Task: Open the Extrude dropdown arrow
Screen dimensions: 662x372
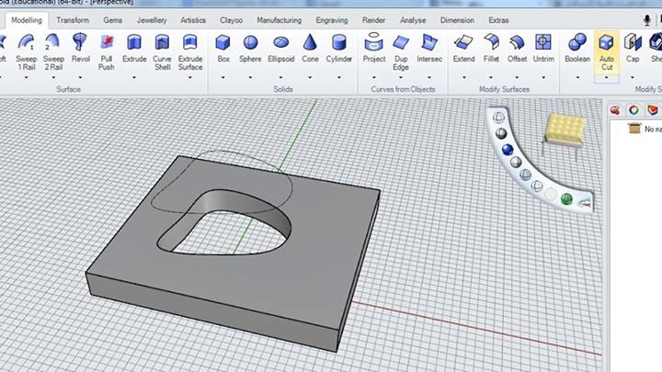Action: coord(134,77)
